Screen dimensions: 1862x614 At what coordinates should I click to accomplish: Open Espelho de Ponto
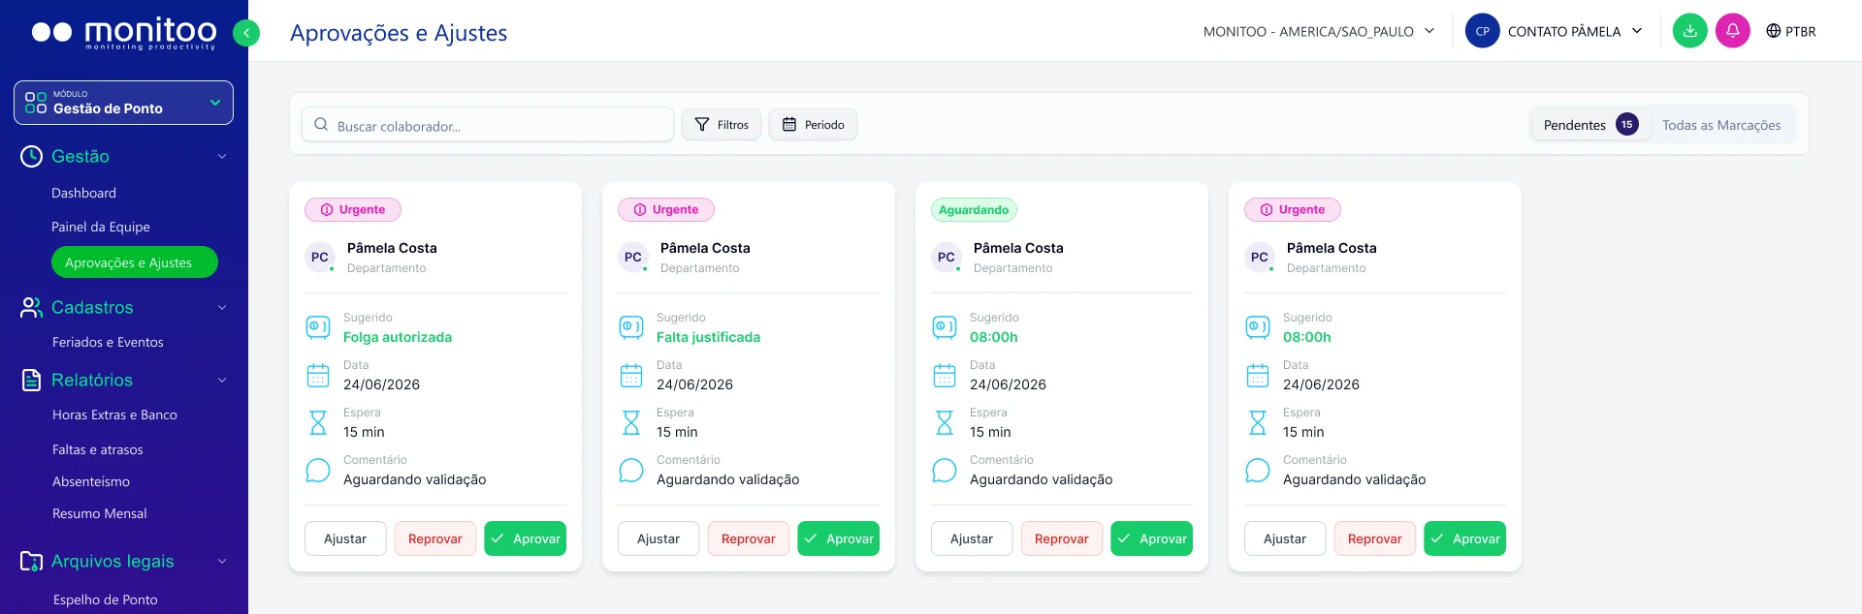click(106, 599)
